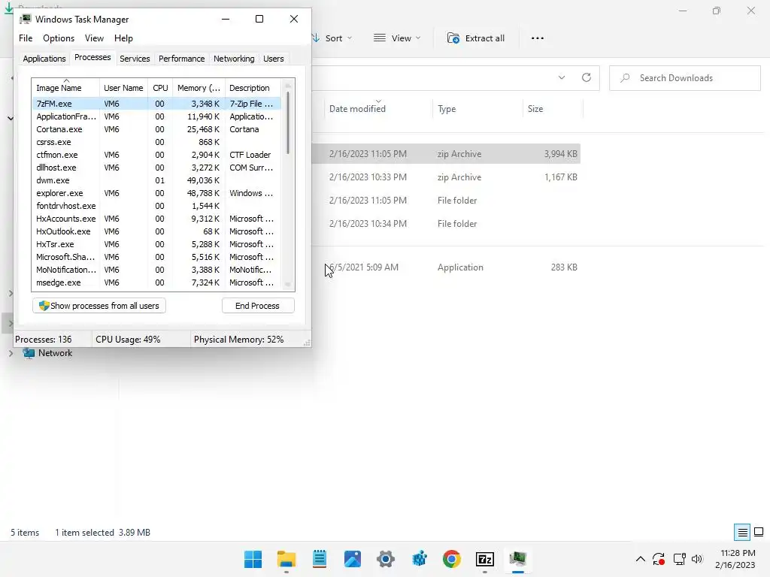This screenshot has height=577, width=770.
Task: Refresh the Explorer Downloads folder
Action: (587, 77)
